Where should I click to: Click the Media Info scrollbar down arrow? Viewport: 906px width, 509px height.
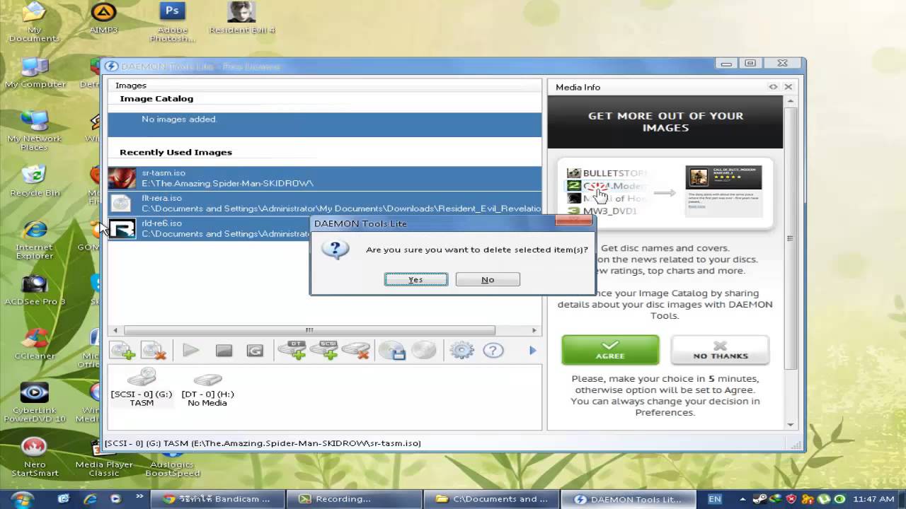click(791, 424)
